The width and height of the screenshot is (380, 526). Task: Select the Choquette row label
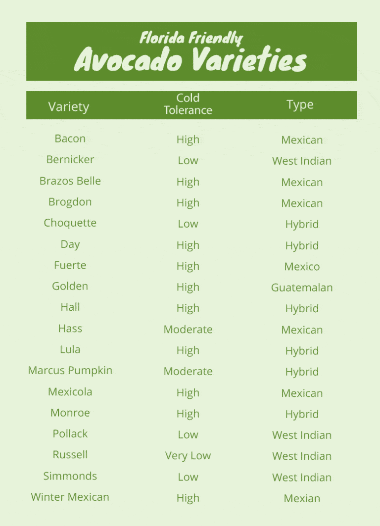click(70, 223)
